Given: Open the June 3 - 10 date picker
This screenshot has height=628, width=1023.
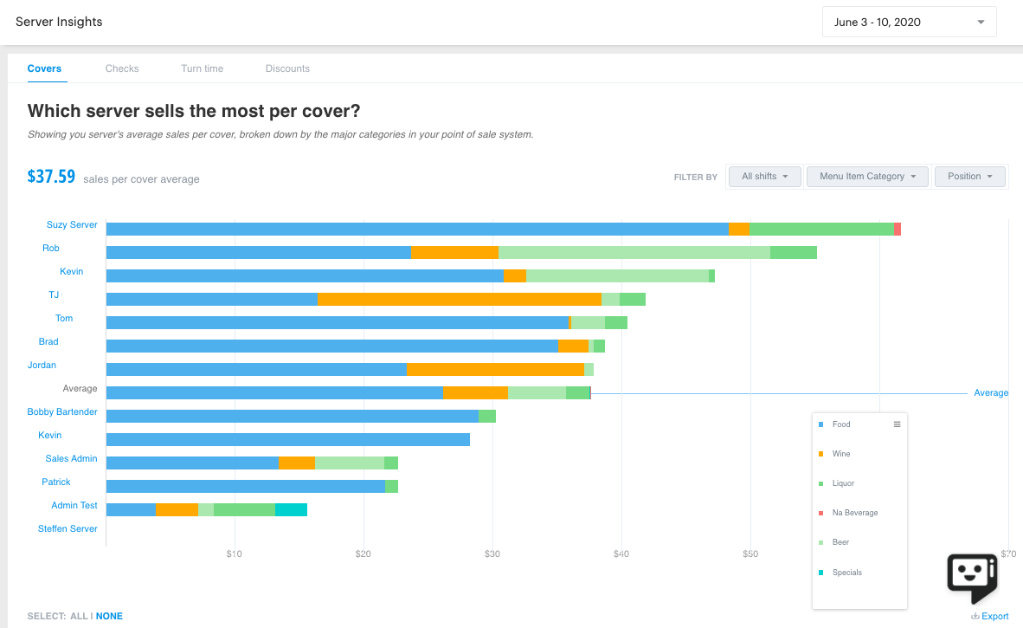Looking at the screenshot, I should 908,21.
